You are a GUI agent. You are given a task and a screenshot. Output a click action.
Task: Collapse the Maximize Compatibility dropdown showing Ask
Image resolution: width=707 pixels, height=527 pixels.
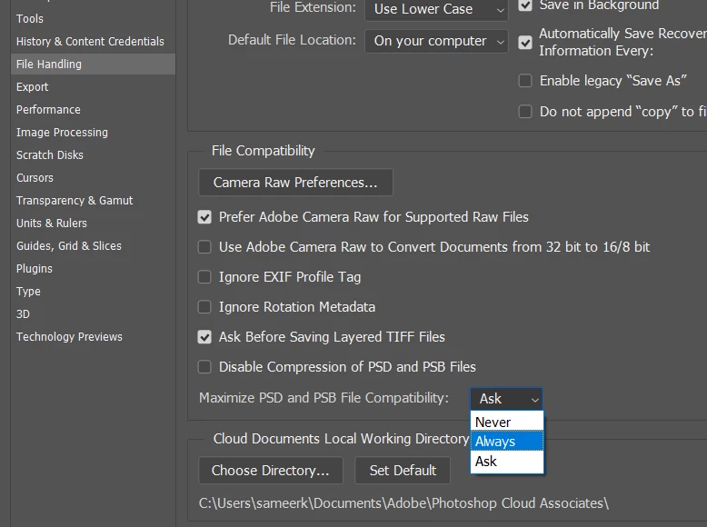tap(506, 399)
